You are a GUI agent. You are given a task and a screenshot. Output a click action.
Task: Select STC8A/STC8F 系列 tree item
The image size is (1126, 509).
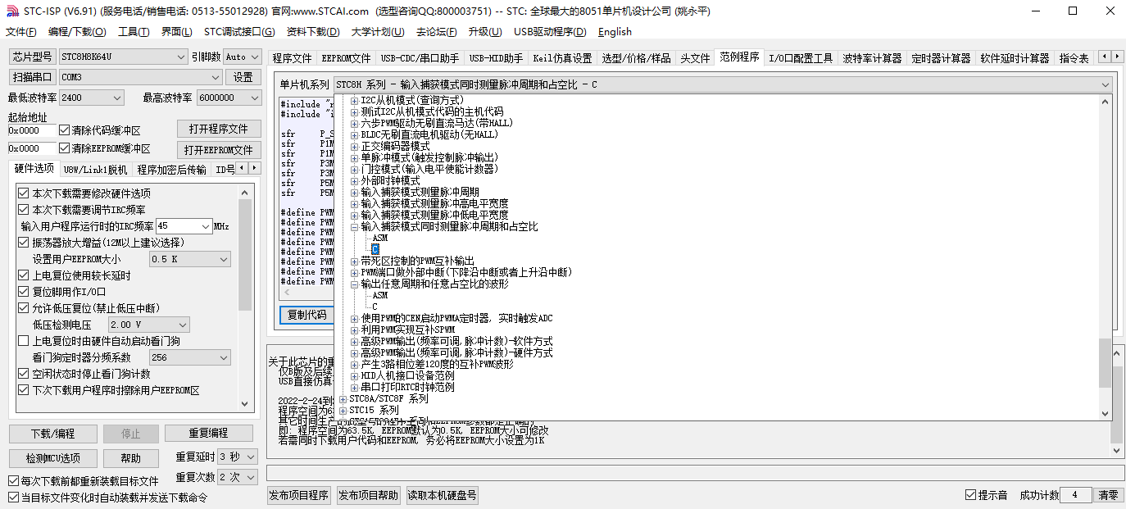tap(388, 398)
